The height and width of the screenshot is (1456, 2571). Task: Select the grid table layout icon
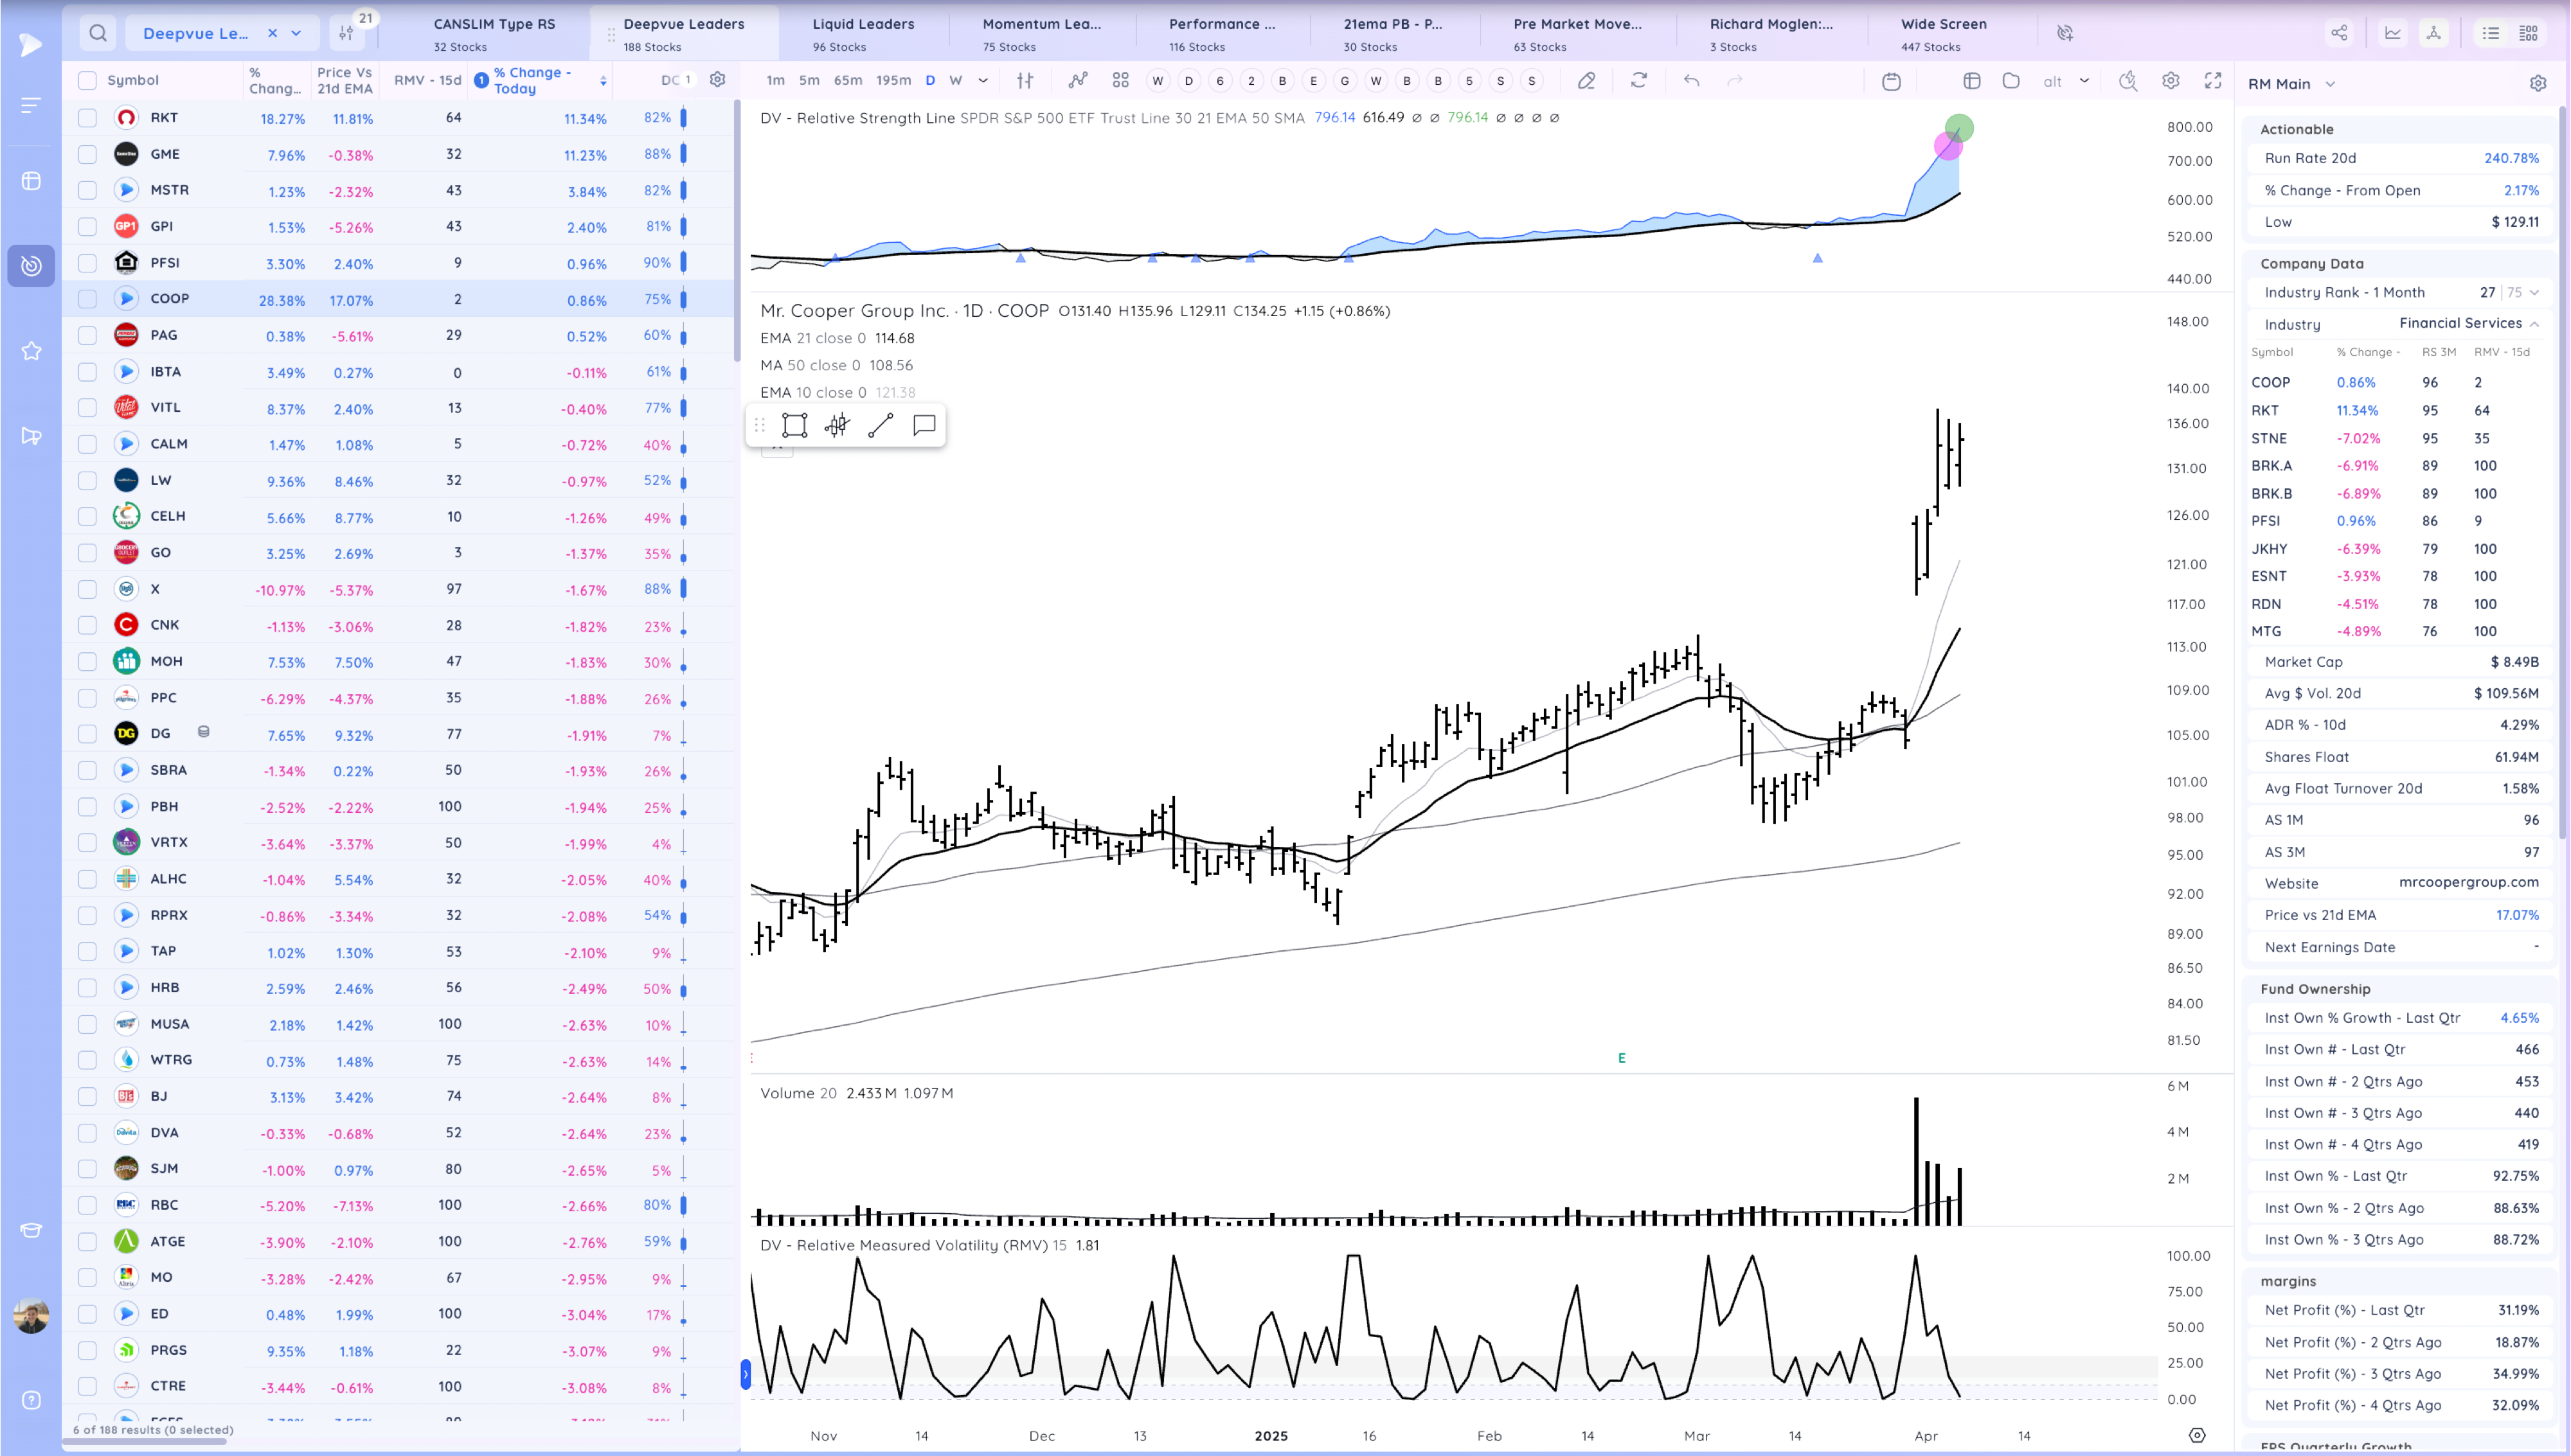pyautogui.click(x=2528, y=33)
